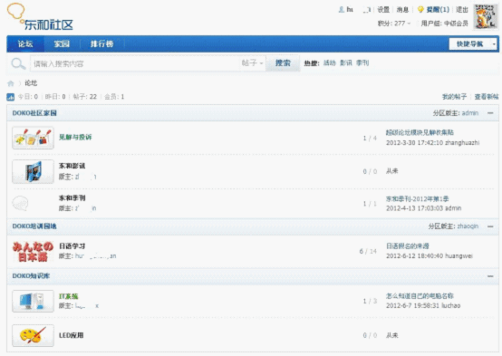
Task: Click the lightbulb reminder icon
Action: click(x=421, y=10)
